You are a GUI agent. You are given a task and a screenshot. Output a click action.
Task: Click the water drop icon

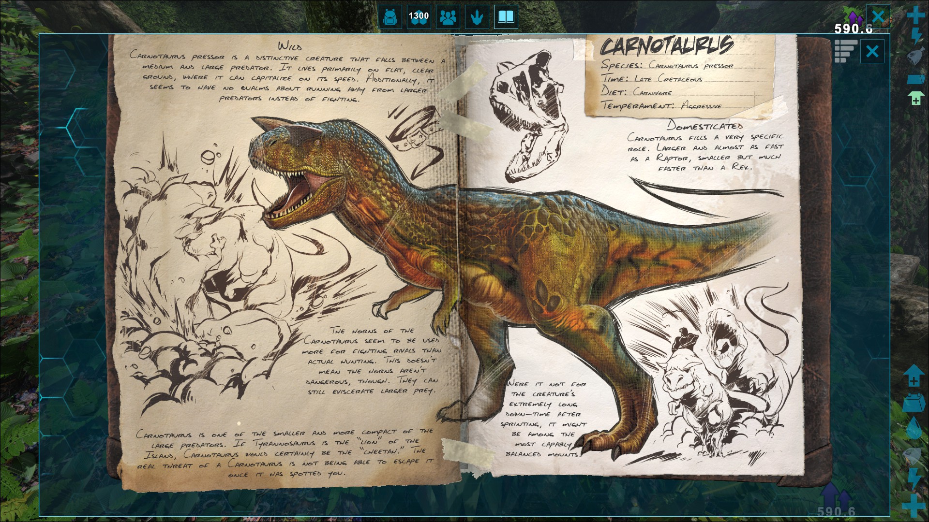point(914,428)
